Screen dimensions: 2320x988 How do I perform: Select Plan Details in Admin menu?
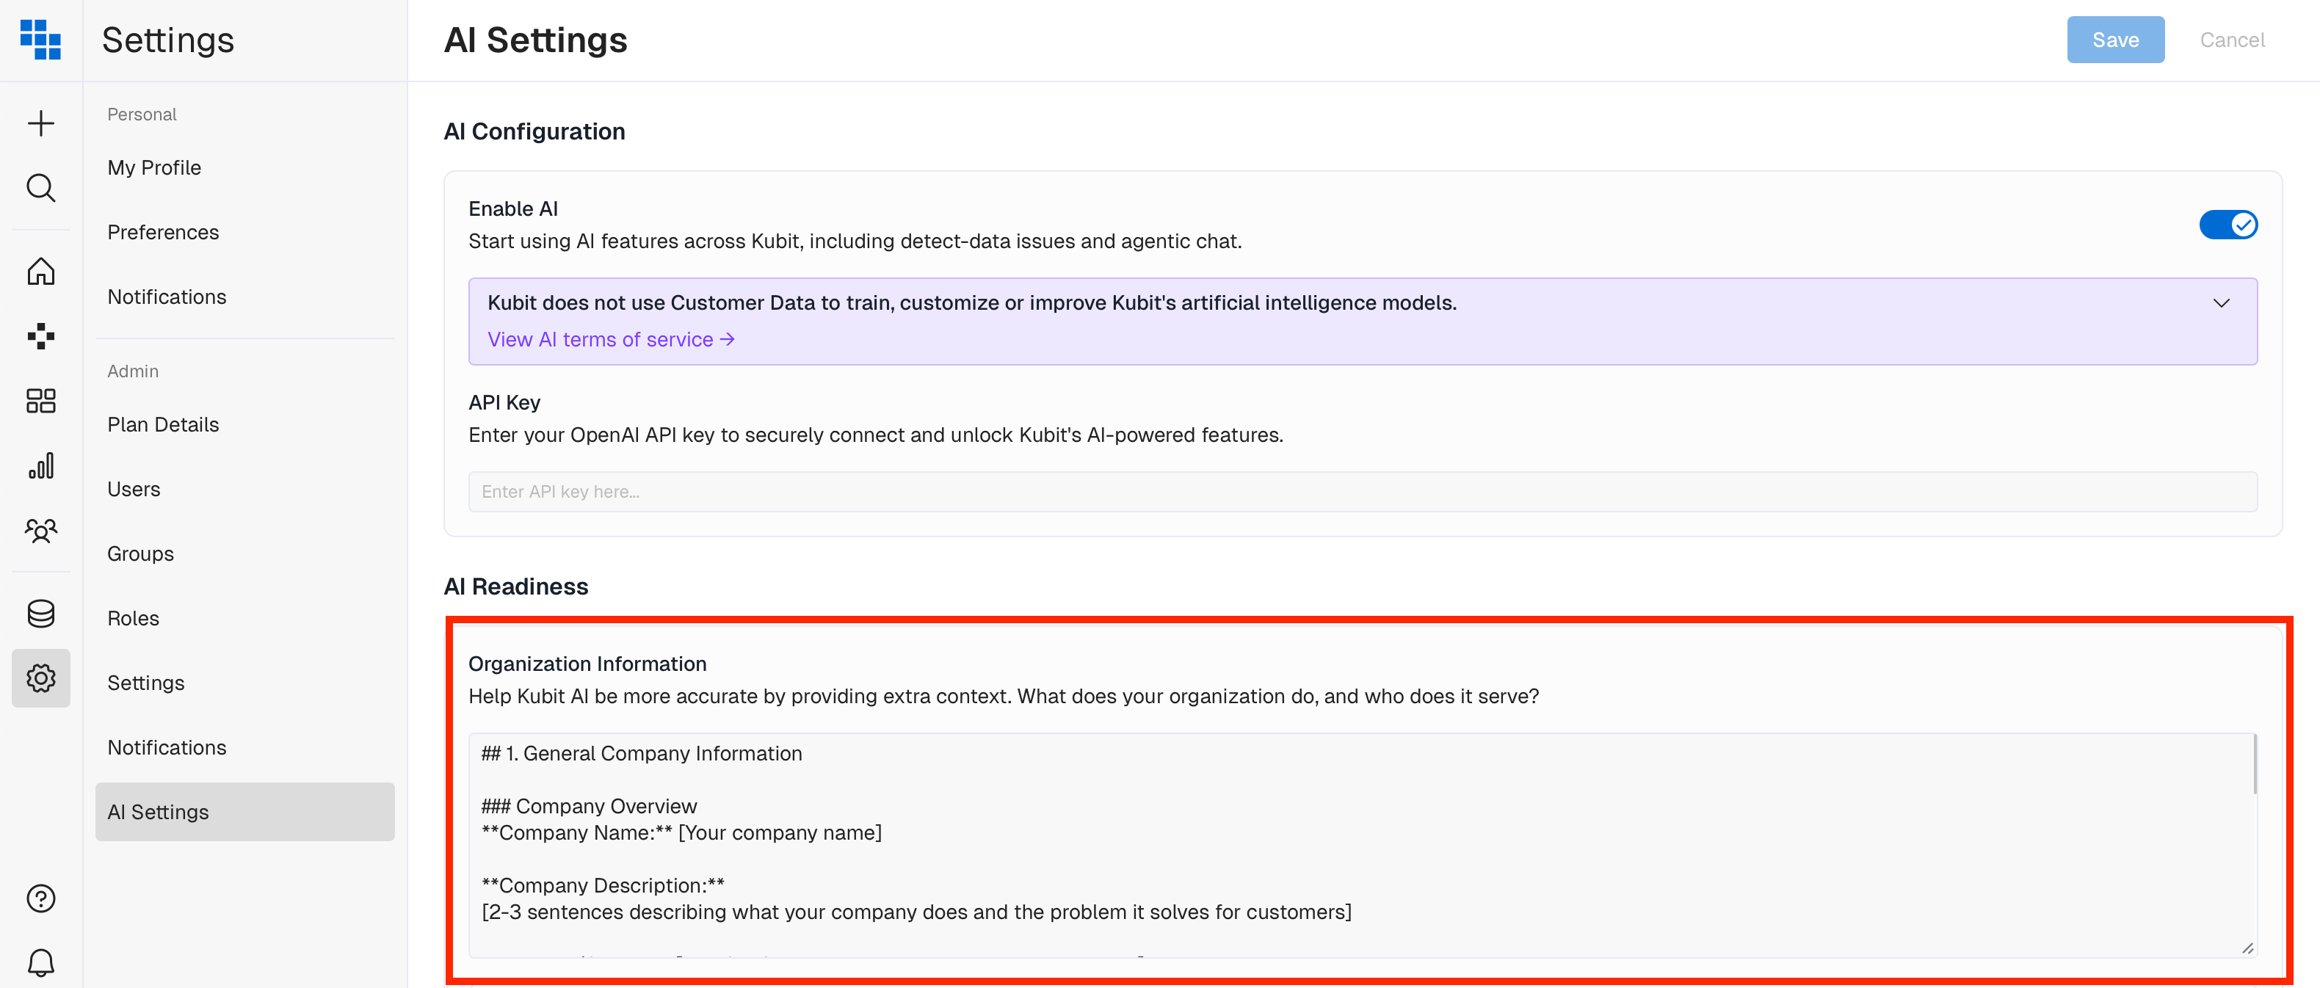coord(163,424)
